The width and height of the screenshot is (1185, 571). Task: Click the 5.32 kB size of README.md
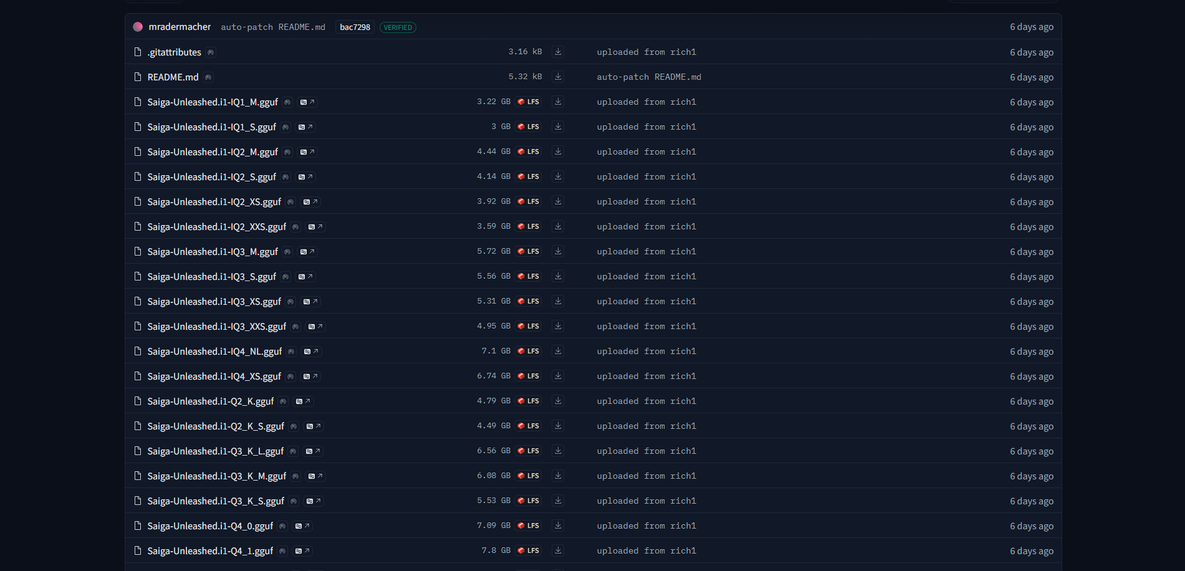(x=525, y=77)
